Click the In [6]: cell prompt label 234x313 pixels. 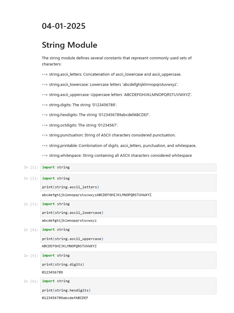coord(31,281)
